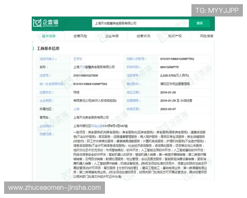Click the business scope description paragraph
The height and width of the screenshot is (198, 247).
(140, 154)
